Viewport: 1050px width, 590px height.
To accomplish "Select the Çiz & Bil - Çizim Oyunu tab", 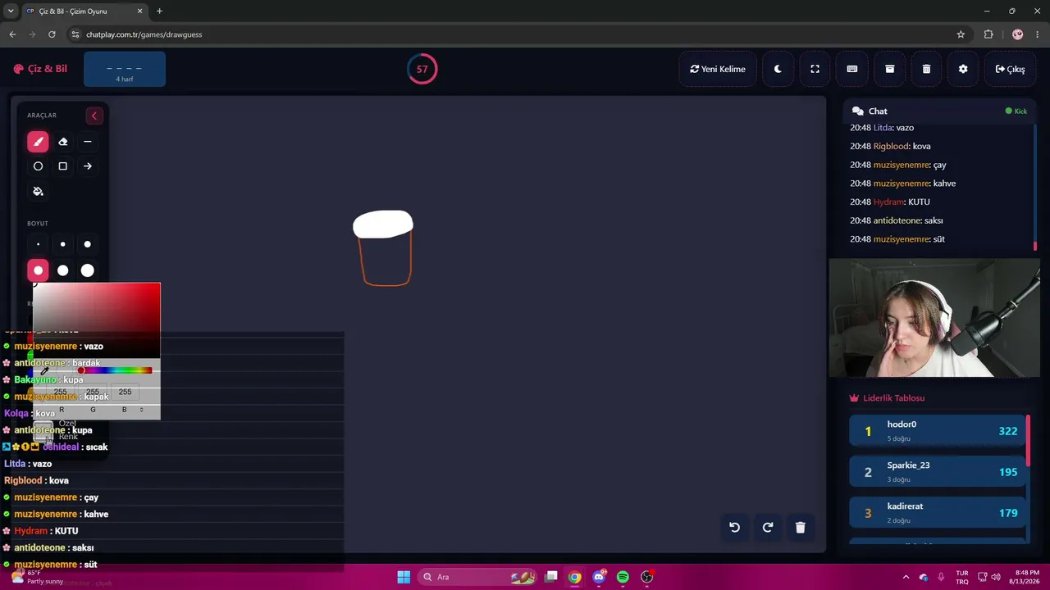I will tap(85, 11).
